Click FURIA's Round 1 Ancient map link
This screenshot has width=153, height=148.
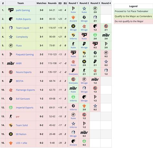click(73, 21)
